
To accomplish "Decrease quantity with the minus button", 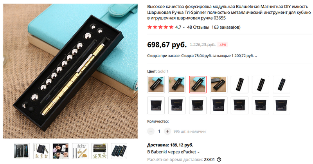I will 151,131.
